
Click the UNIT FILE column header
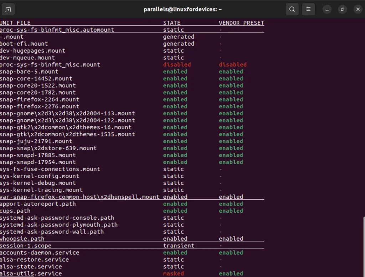(x=15, y=22)
